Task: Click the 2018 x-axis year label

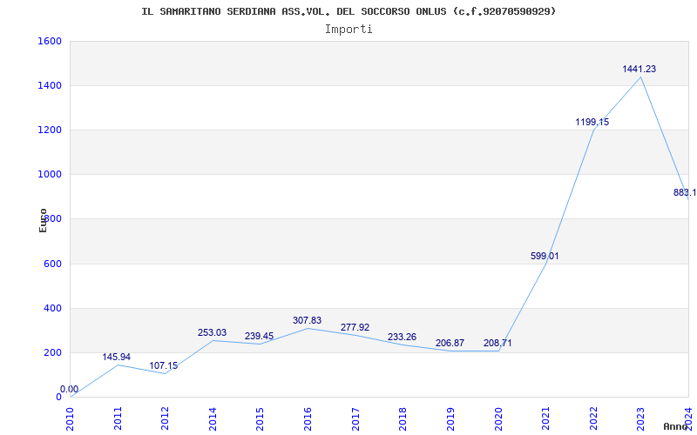Action: [403, 418]
